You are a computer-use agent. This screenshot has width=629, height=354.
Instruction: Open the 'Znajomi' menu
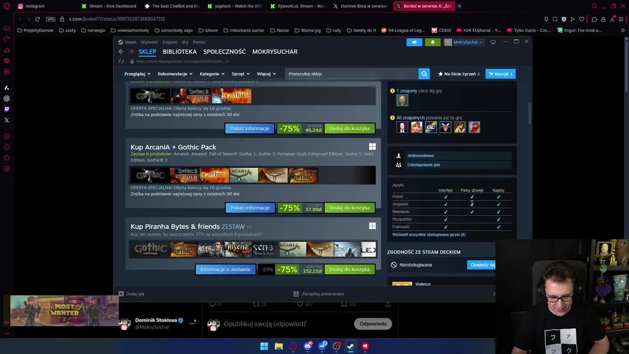click(170, 42)
